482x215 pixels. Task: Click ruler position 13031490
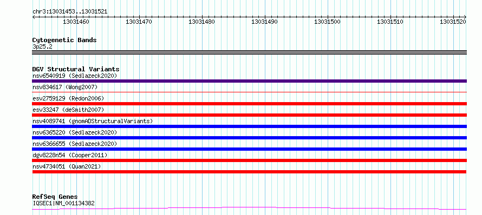[x=264, y=22]
